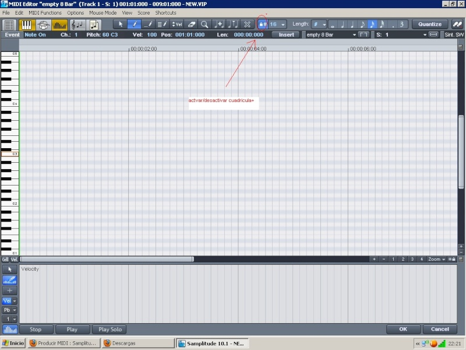Image resolution: width=466 pixels, height=350 pixels.
Task: Select controller arrow selection tool
Action: 10,269
